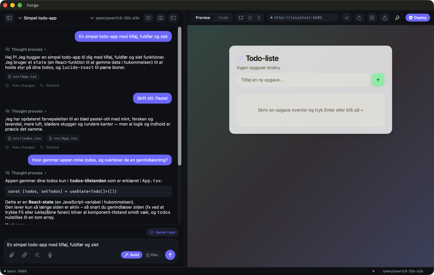Open the terminal panel icon
434x275 pixels.
click(173, 18)
